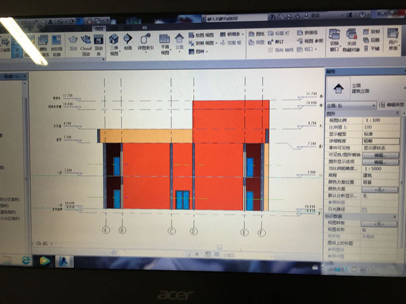Click the Properties (属性) panel title
Image resolution: width=406 pixels, height=304 pixels.
point(331,71)
